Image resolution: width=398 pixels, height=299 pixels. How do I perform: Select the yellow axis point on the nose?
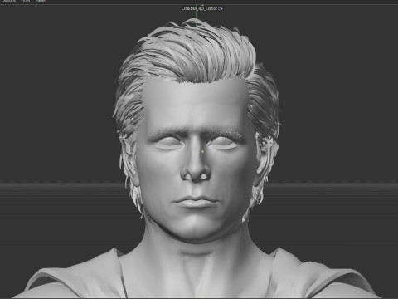(203, 151)
